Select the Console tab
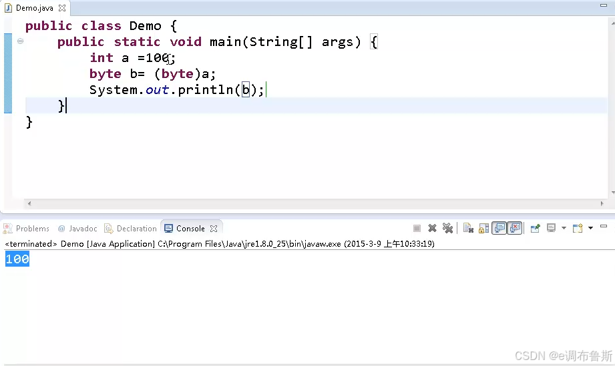 (x=190, y=228)
